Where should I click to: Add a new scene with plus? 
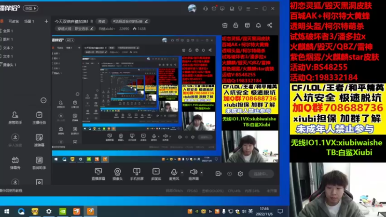coord(46,21)
